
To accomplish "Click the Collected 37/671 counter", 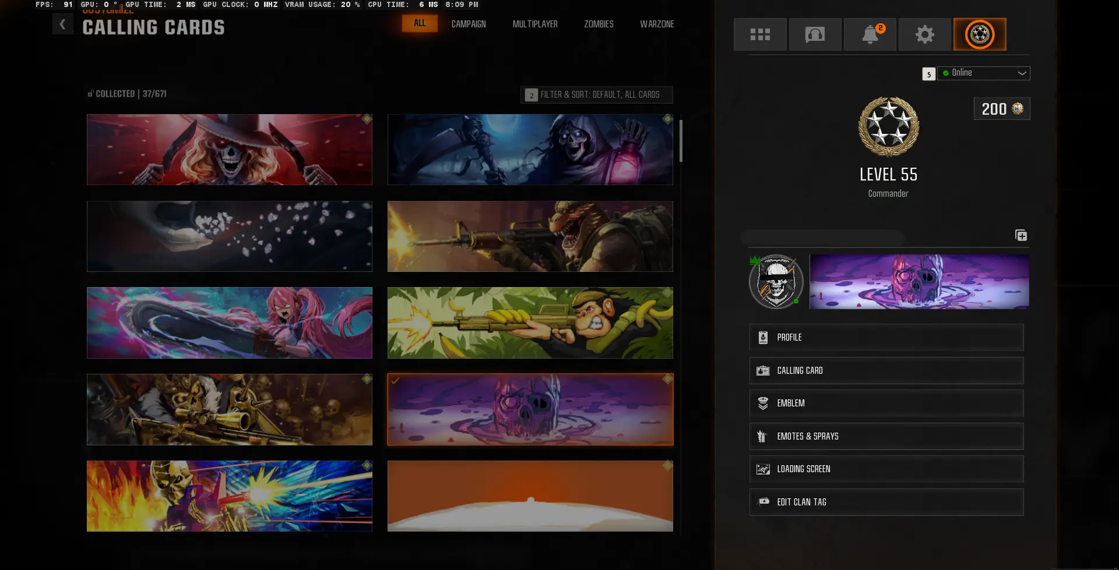I will point(127,94).
